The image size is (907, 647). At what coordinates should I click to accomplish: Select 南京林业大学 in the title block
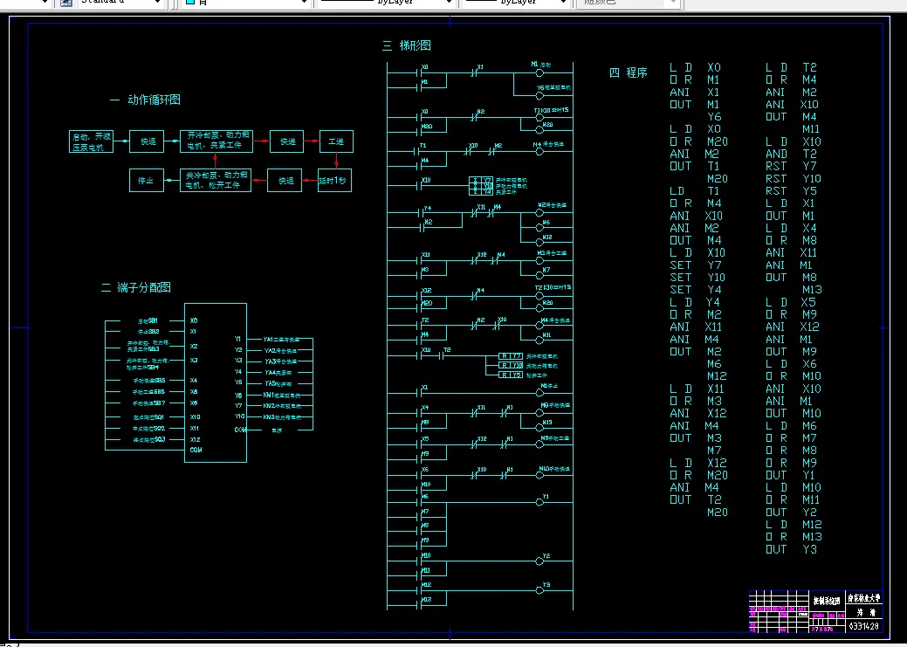click(x=864, y=598)
